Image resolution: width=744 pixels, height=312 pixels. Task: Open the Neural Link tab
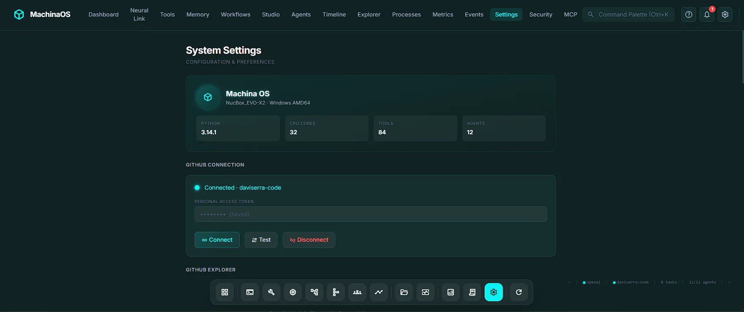[x=139, y=14]
